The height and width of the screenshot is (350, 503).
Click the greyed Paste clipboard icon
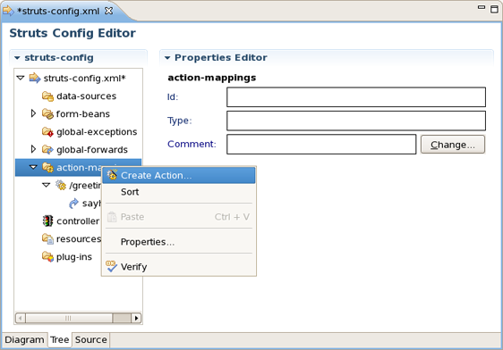[112, 217]
